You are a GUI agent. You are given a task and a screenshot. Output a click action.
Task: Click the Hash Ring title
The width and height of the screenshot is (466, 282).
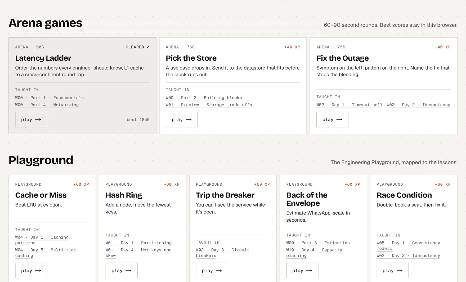tap(124, 195)
